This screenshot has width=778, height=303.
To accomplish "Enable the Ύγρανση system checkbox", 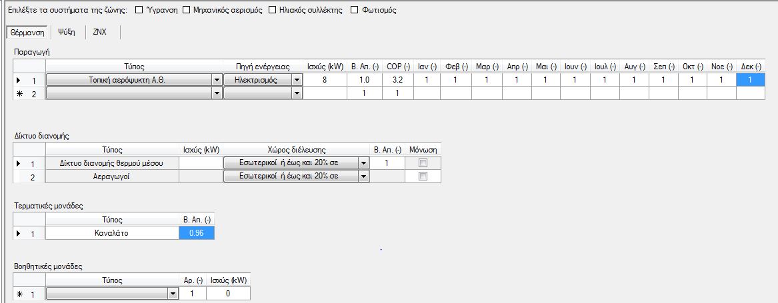I will coord(139,10).
